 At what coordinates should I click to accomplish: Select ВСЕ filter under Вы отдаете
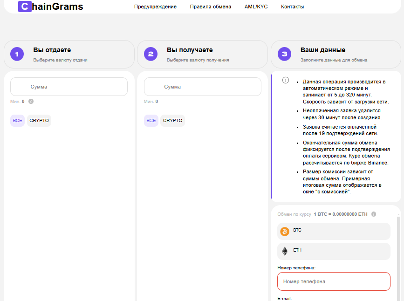click(17, 121)
